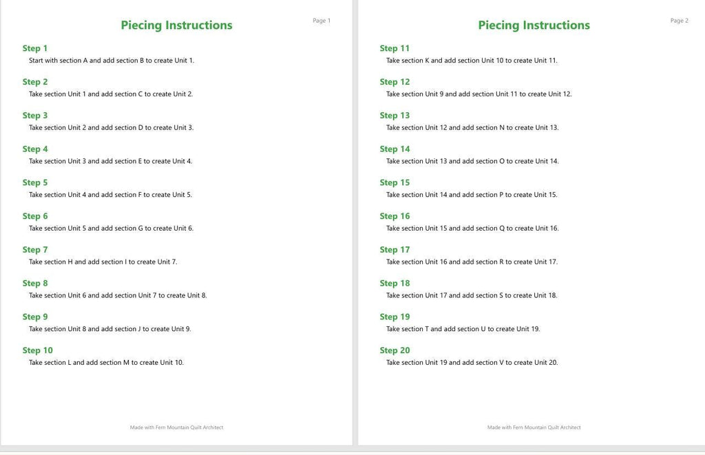Viewport: 705px width, 455px height.
Task: Click the Step 20 heading
Action: point(394,350)
